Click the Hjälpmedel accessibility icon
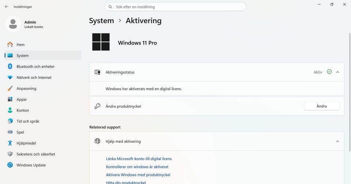 coord(10,143)
